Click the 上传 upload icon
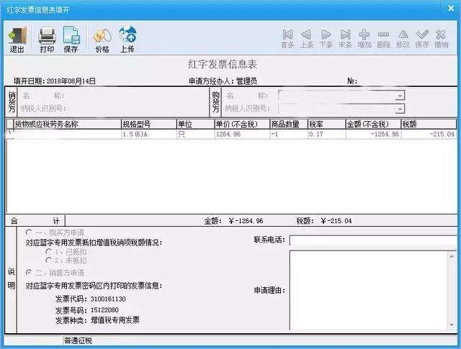 pyautogui.click(x=127, y=40)
